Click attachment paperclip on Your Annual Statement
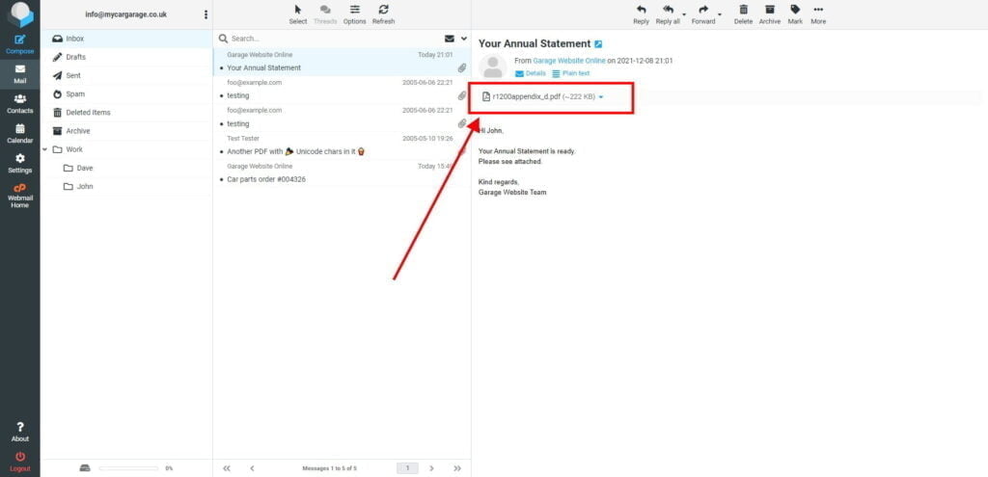 tap(462, 68)
